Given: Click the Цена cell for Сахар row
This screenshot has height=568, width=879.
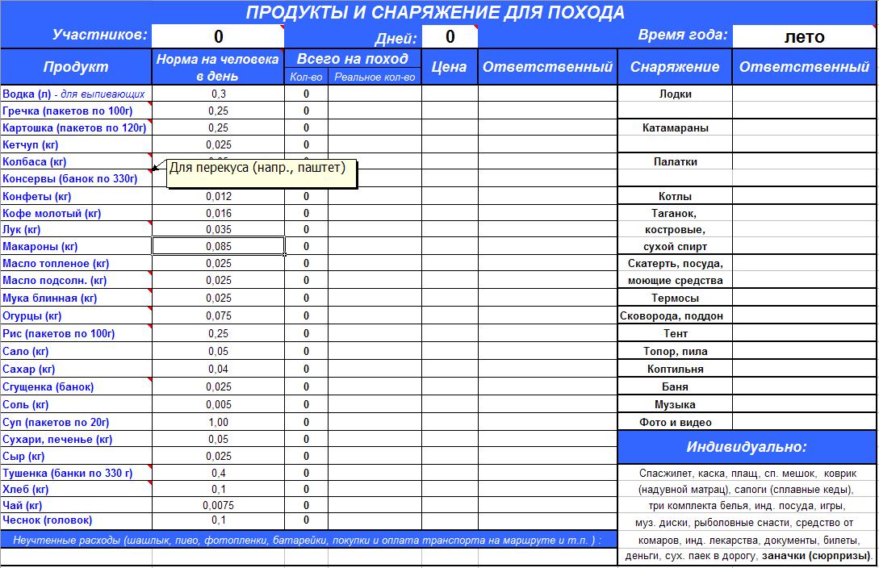Looking at the screenshot, I should coord(450,370).
